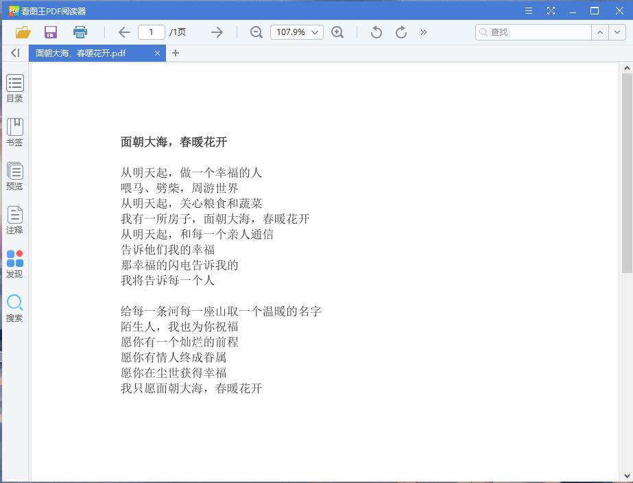Open the hamburger main menu
This screenshot has height=483, width=633.
pos(529,11)
